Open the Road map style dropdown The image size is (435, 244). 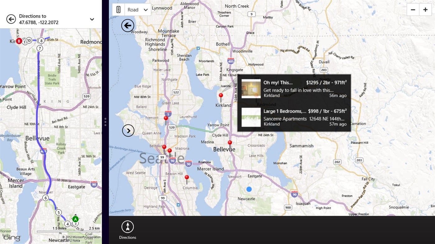[137, 9]
